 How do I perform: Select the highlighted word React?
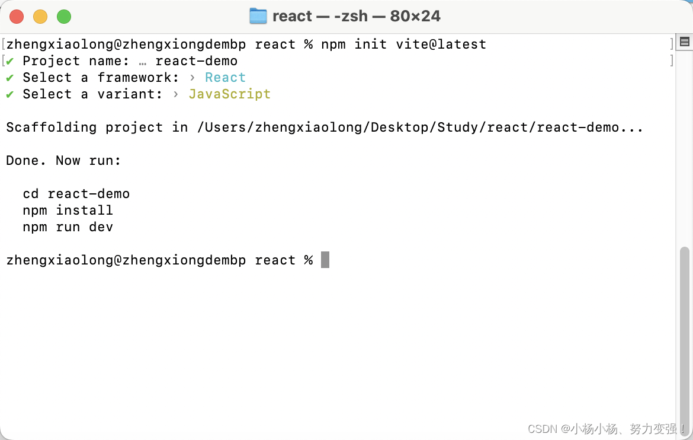point(225,77)
